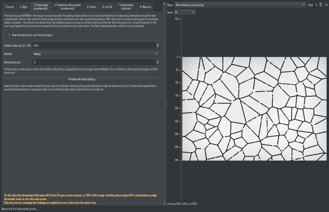Select the 3. Preprocess tab
Image resolution: width=329 pixels, height=212 pixels.
tap(41, 7)
